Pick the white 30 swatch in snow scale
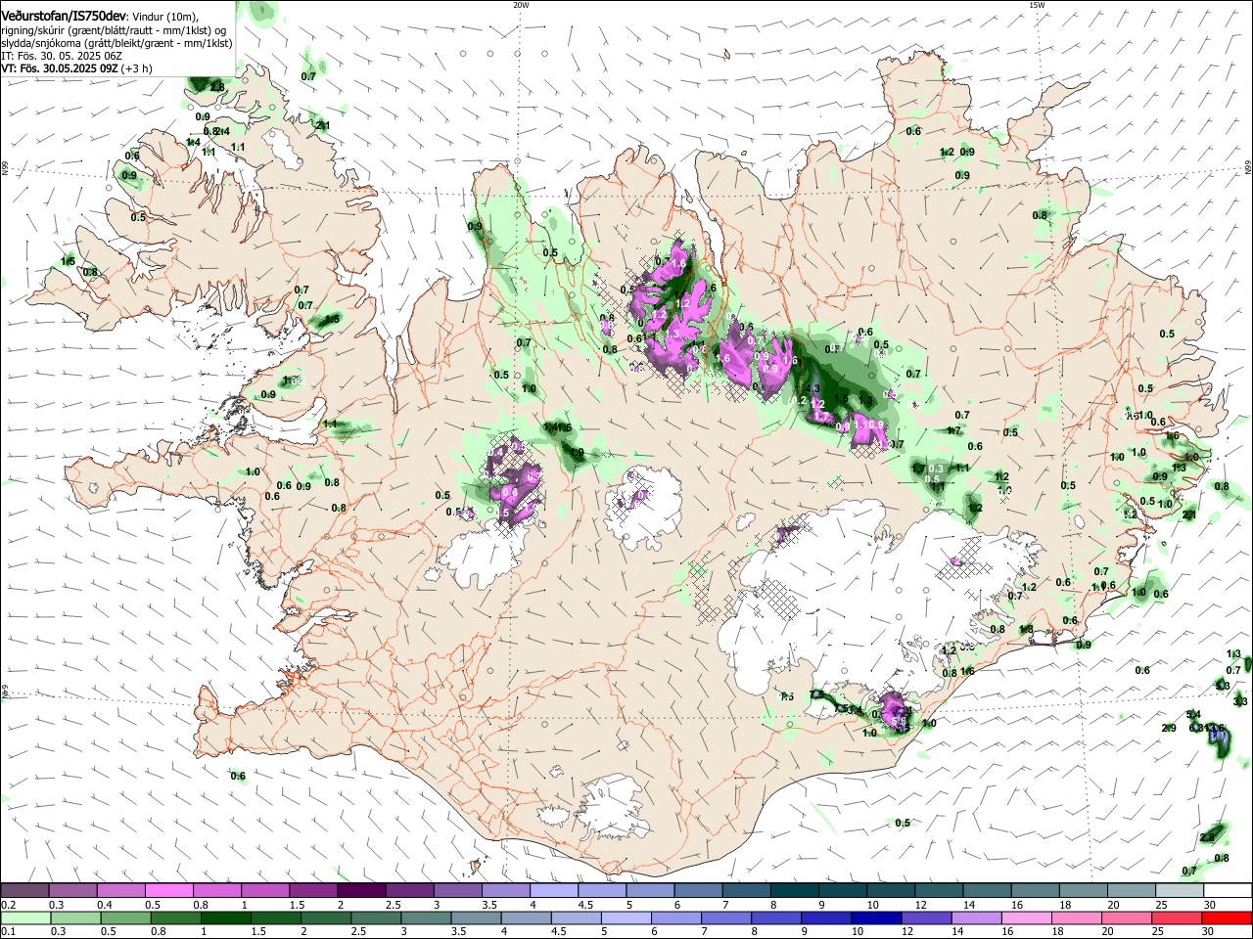1253x939 pixels. (x=1229, y=890)
